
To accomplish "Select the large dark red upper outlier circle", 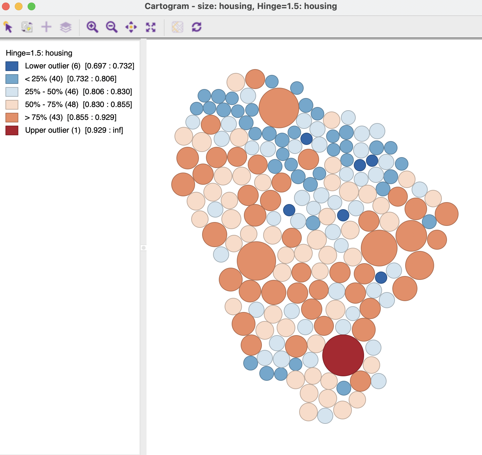I will (343, 355).
